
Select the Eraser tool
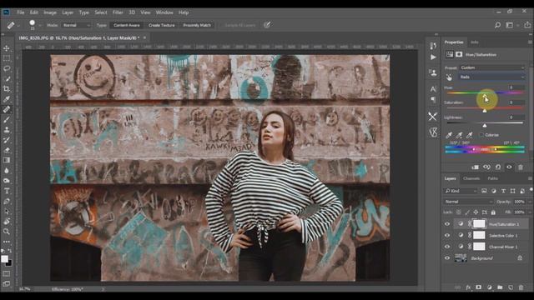tap(7, 150)
